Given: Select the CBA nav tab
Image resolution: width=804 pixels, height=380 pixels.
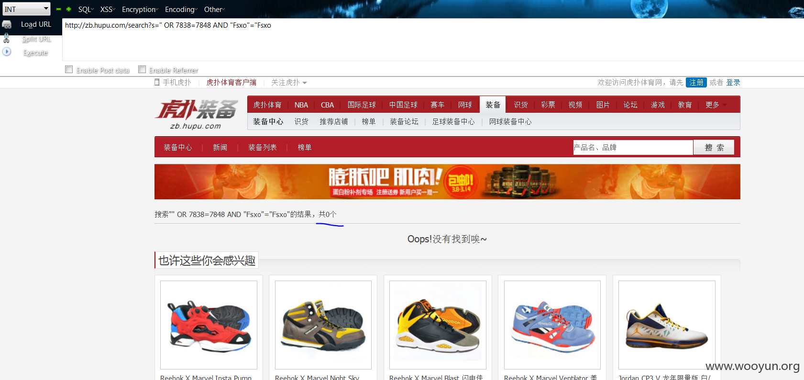Looking at the screenshot, I should click(328, 105).
